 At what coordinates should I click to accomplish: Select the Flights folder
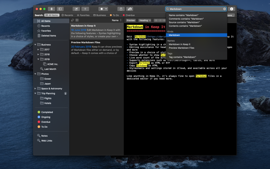click(51, 98)
